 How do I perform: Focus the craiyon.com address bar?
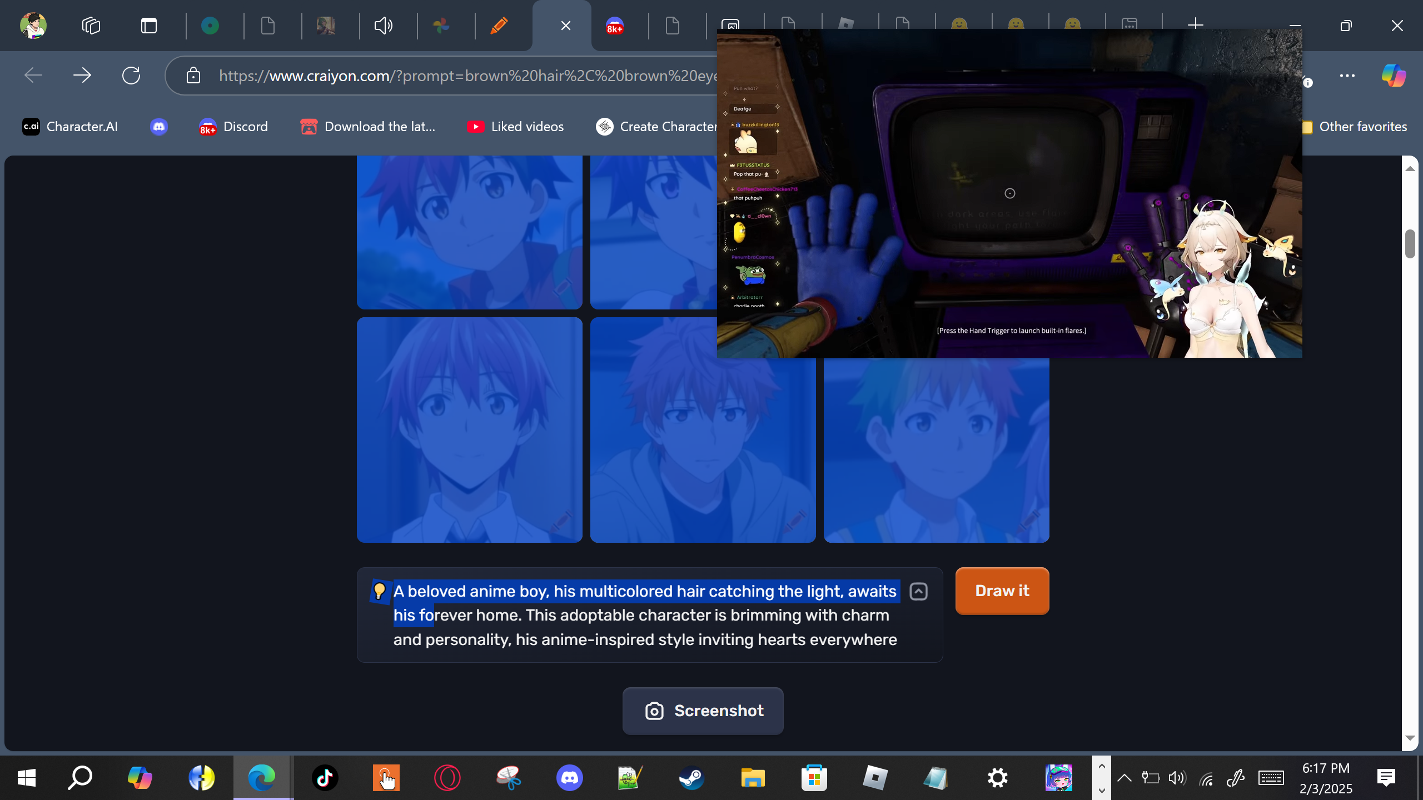(x=467, y=76)
